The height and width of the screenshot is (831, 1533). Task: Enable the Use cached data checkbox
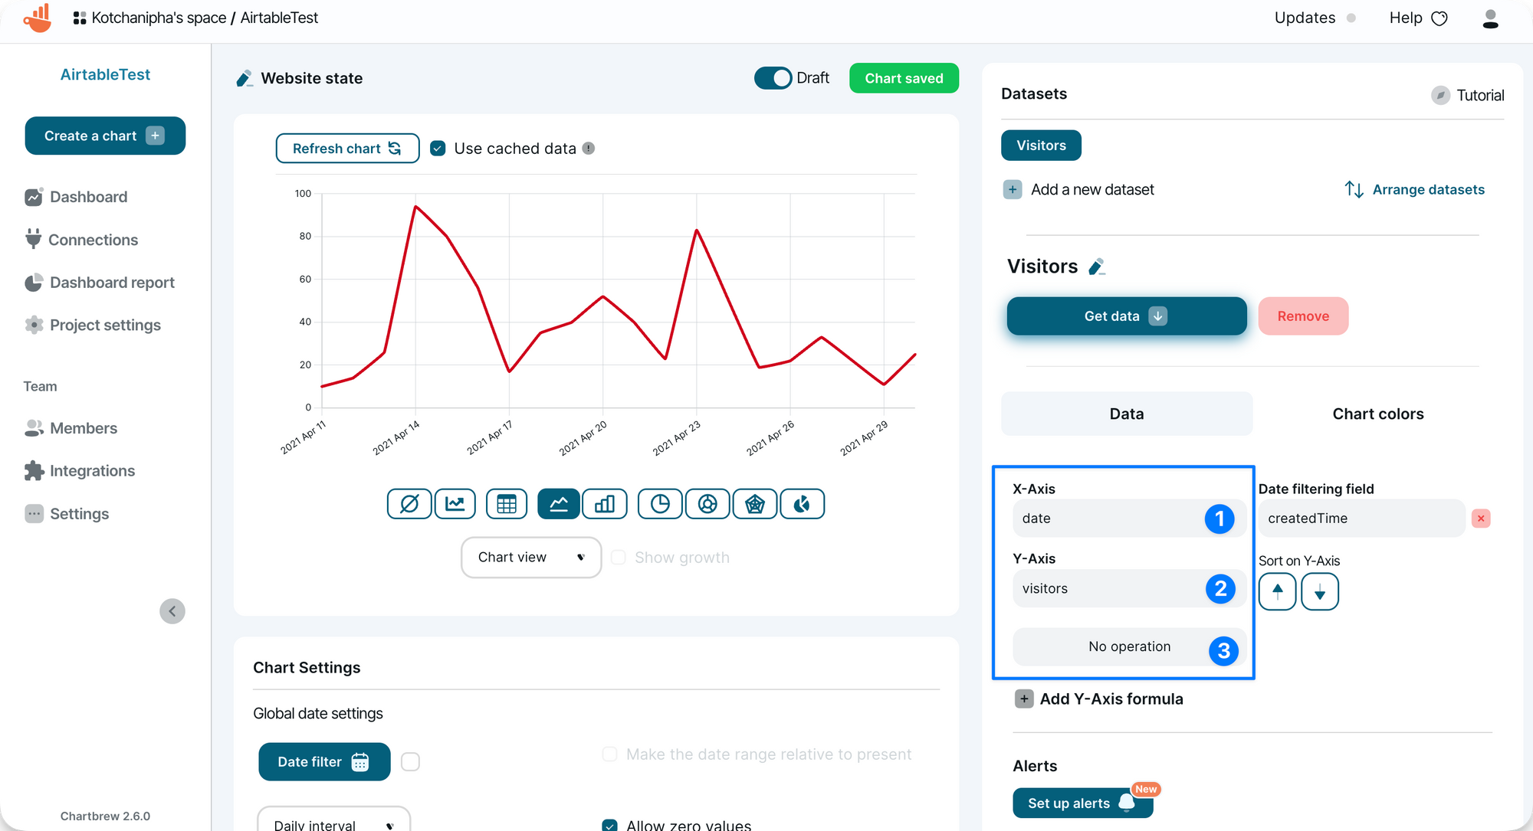(x=438, y=147)
